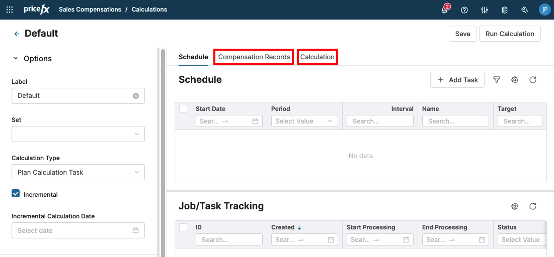Select all rows in Schedule table
This screenshot has width=554, height=257.
183,109
